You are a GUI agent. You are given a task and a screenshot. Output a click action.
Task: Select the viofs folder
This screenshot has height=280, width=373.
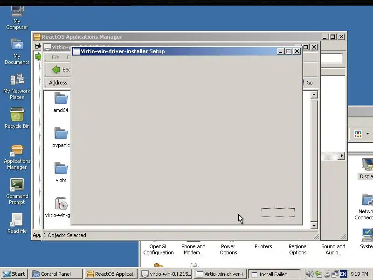[x=61, y=173]
